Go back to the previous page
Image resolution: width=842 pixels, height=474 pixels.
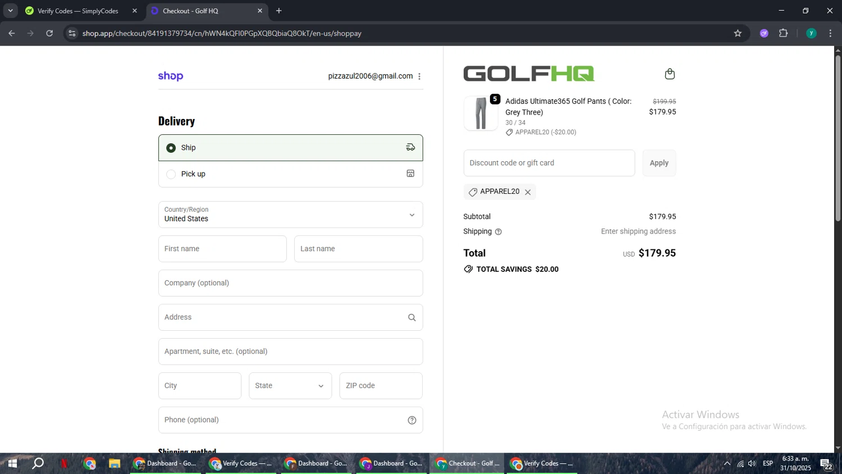tap(12, 33)
